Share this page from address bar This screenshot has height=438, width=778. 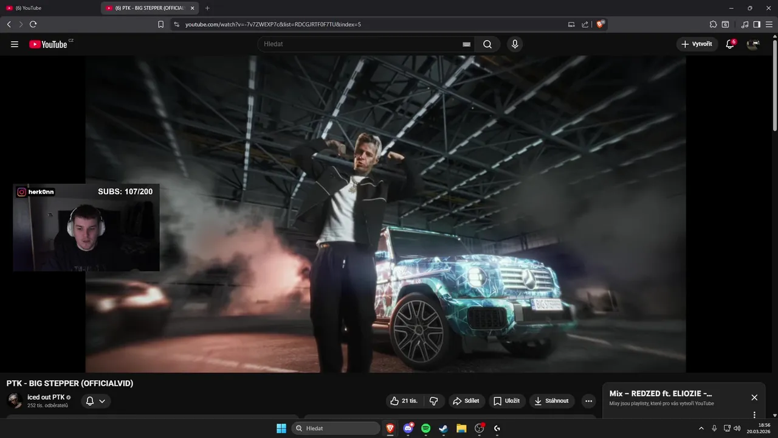585,24
